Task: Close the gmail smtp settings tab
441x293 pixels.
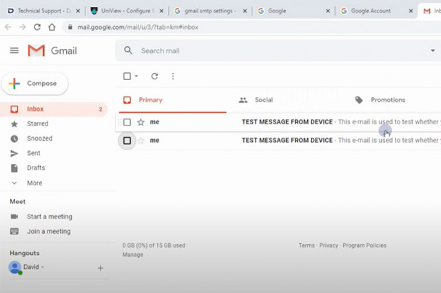Action: (x=245, y=11)
